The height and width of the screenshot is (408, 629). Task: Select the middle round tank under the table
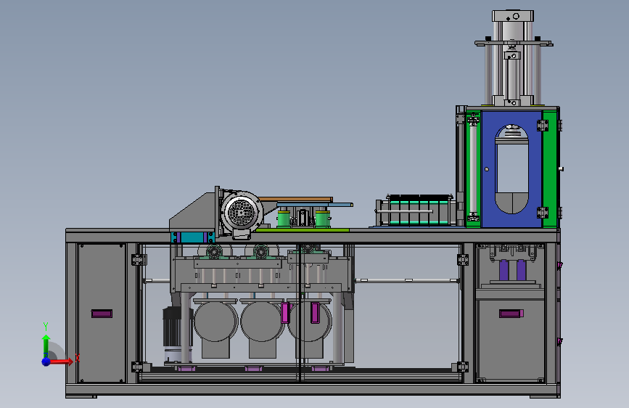(262, 322)
